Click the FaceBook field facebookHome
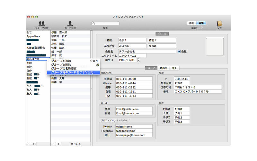Image resolution: width=257 pixels, height=161 pixels. pyautogui.click(x=134, y=131)
